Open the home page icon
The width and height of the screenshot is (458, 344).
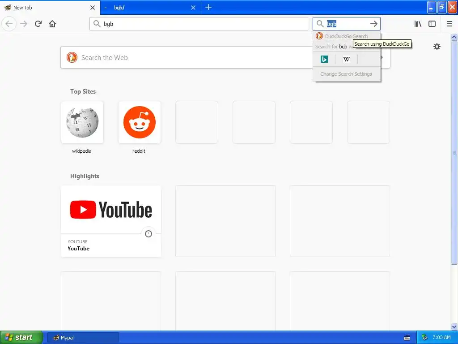(x=52, y=24)
